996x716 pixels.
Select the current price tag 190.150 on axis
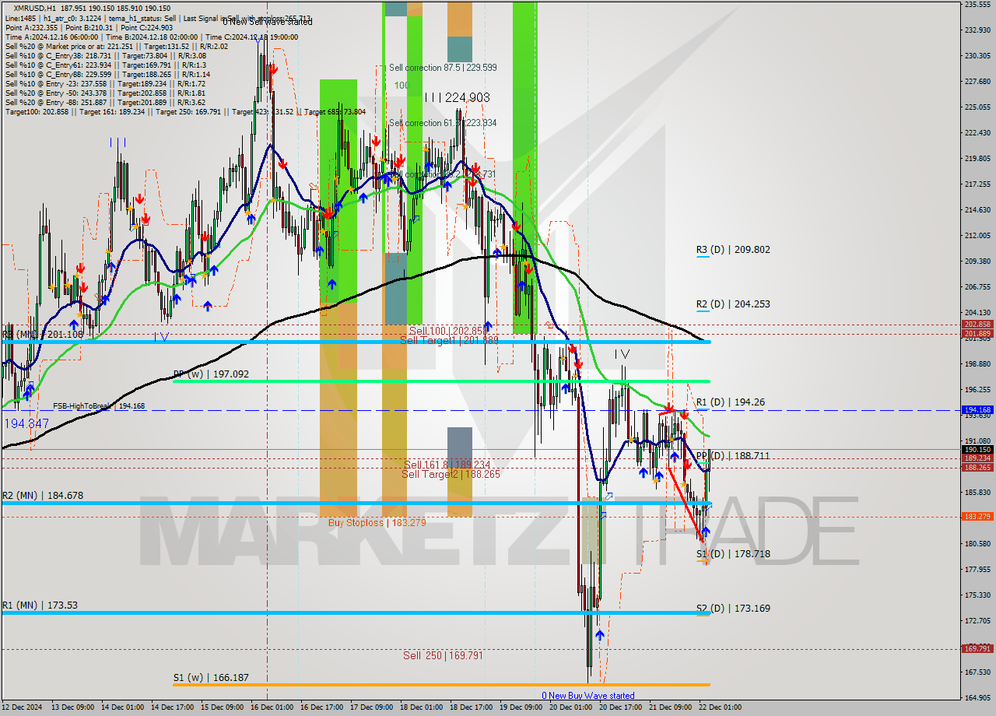tap(977, 449)
